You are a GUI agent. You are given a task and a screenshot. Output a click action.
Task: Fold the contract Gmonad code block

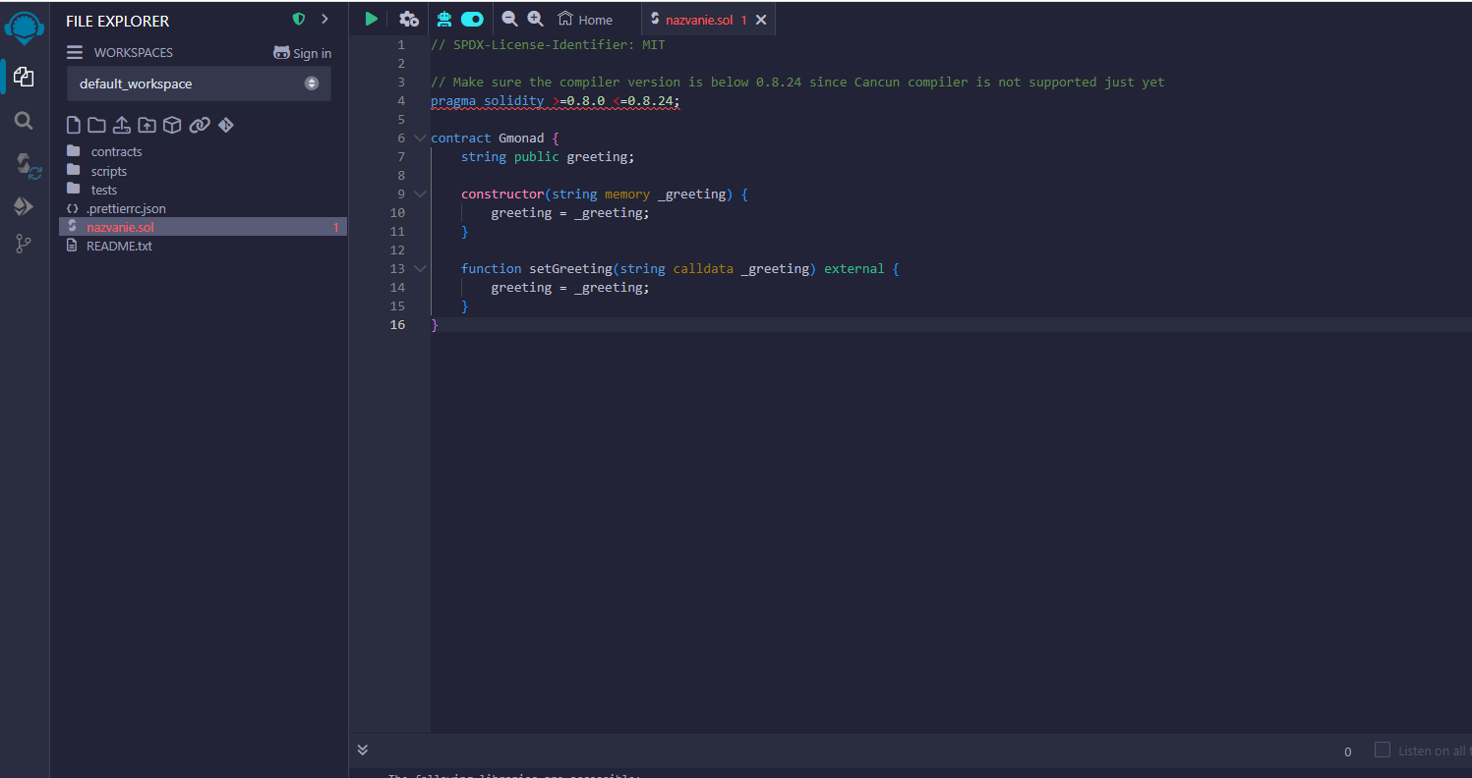point(421,139)
